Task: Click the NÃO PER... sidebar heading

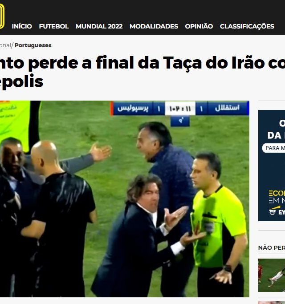Action: pyautogui.click(x=272, y=247)
